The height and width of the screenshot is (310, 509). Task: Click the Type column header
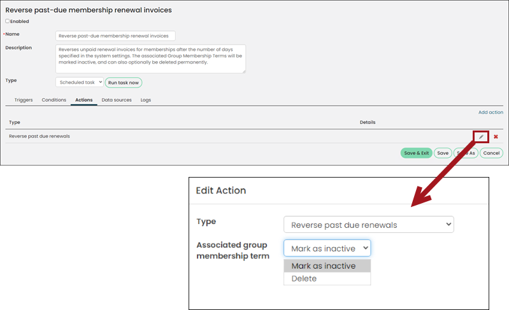[x=15, y=122]
